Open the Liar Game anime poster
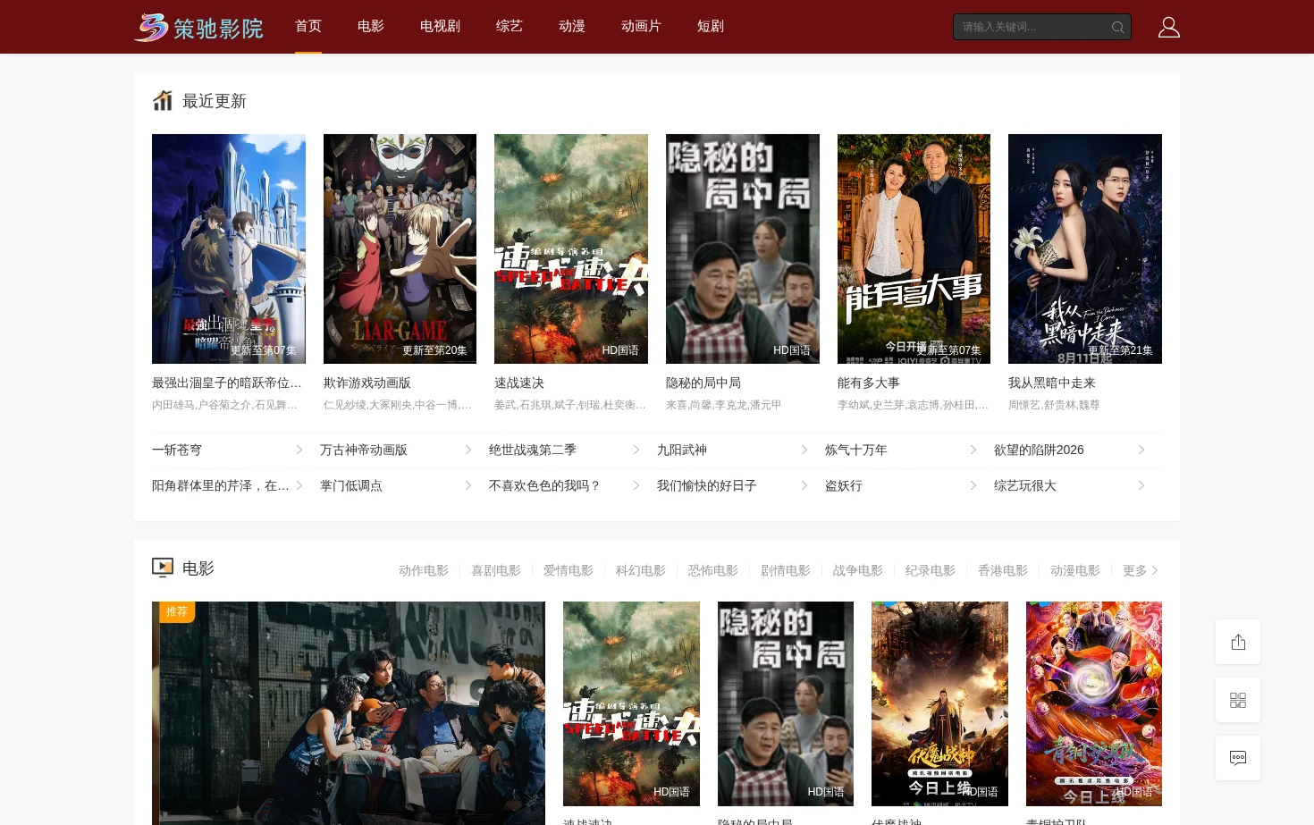 coord(400,248)
